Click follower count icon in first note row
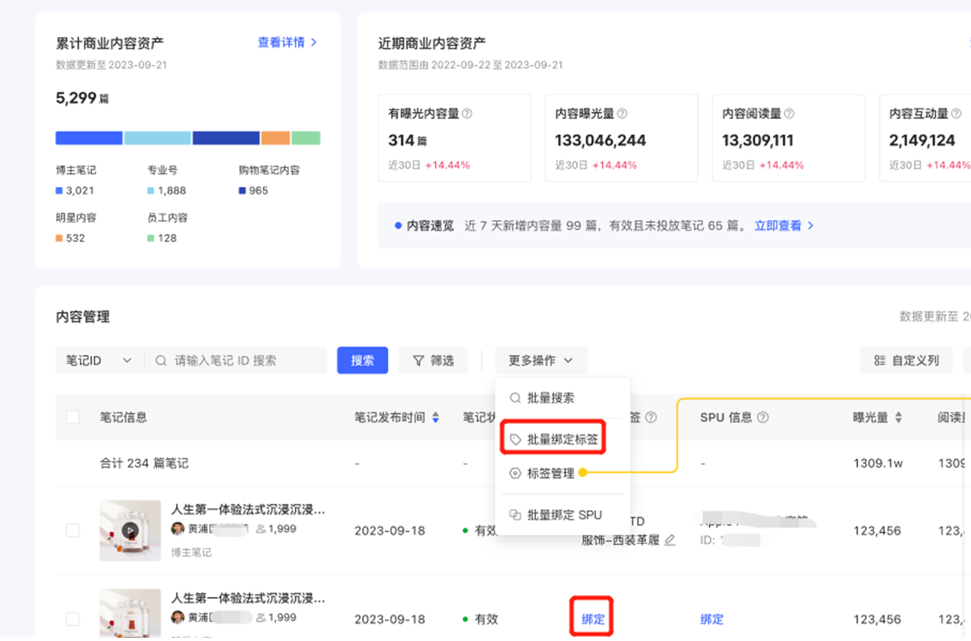Screen dimensions: 971x641 pyautogui.click(x=261, y=529)
